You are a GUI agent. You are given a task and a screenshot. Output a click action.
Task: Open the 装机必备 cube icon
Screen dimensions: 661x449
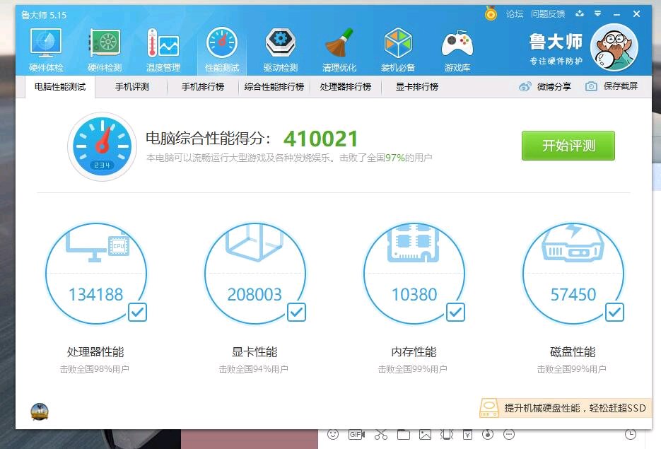pyautogui.click(x=398, y=49)
